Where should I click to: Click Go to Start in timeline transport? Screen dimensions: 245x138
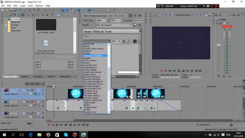pos(75,125)
